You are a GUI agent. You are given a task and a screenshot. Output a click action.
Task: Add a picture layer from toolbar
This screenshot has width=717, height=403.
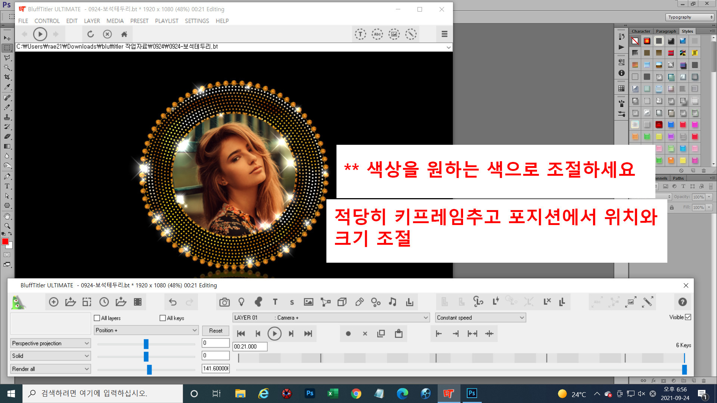pos(308,302)
